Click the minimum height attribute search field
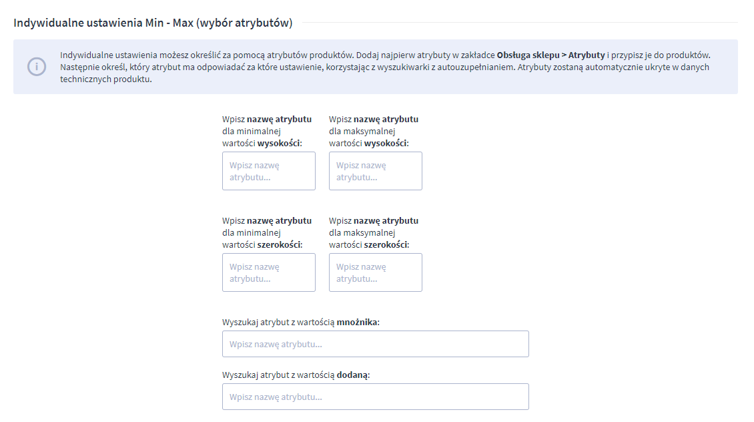Viewport: 754px width, 422px height. pos(268,171)
